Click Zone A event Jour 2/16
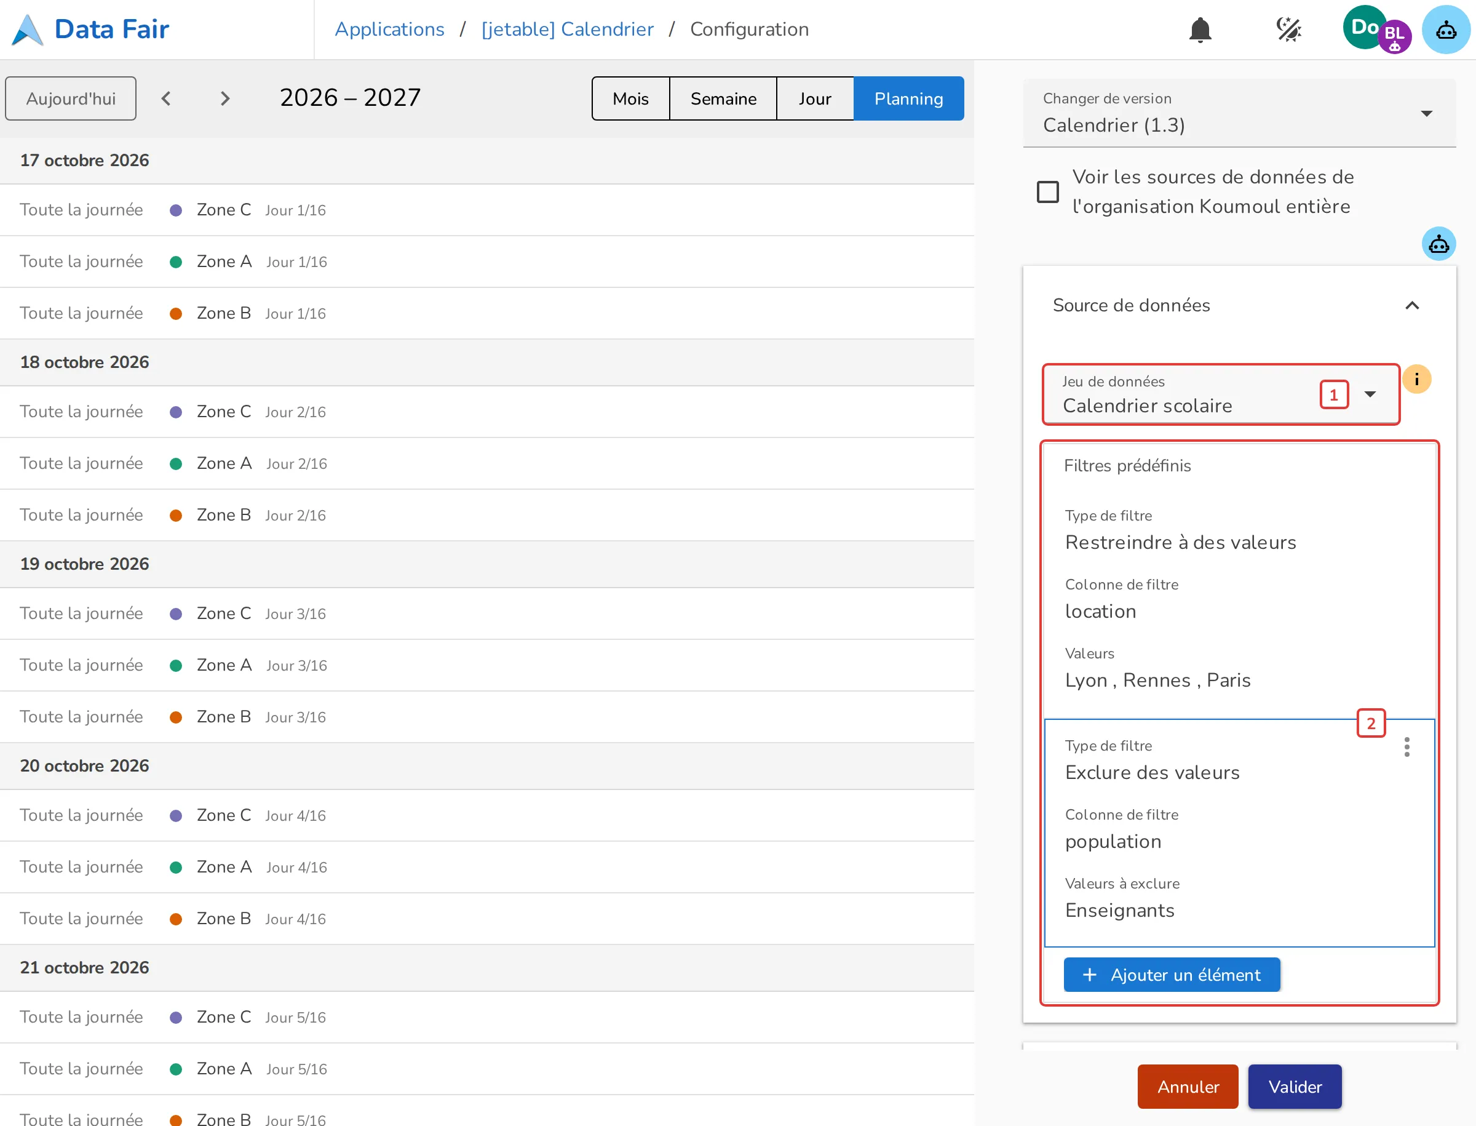The image size is (1476, 1126). pos(487,463)
